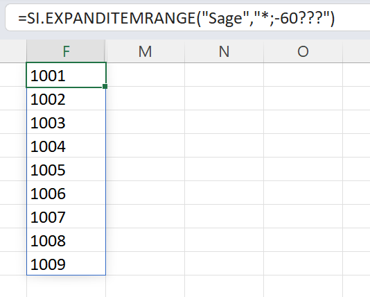The height and width of the screenshot is (297, 370).
Task: Select cell containing 1008
Action: click(67, 240)
